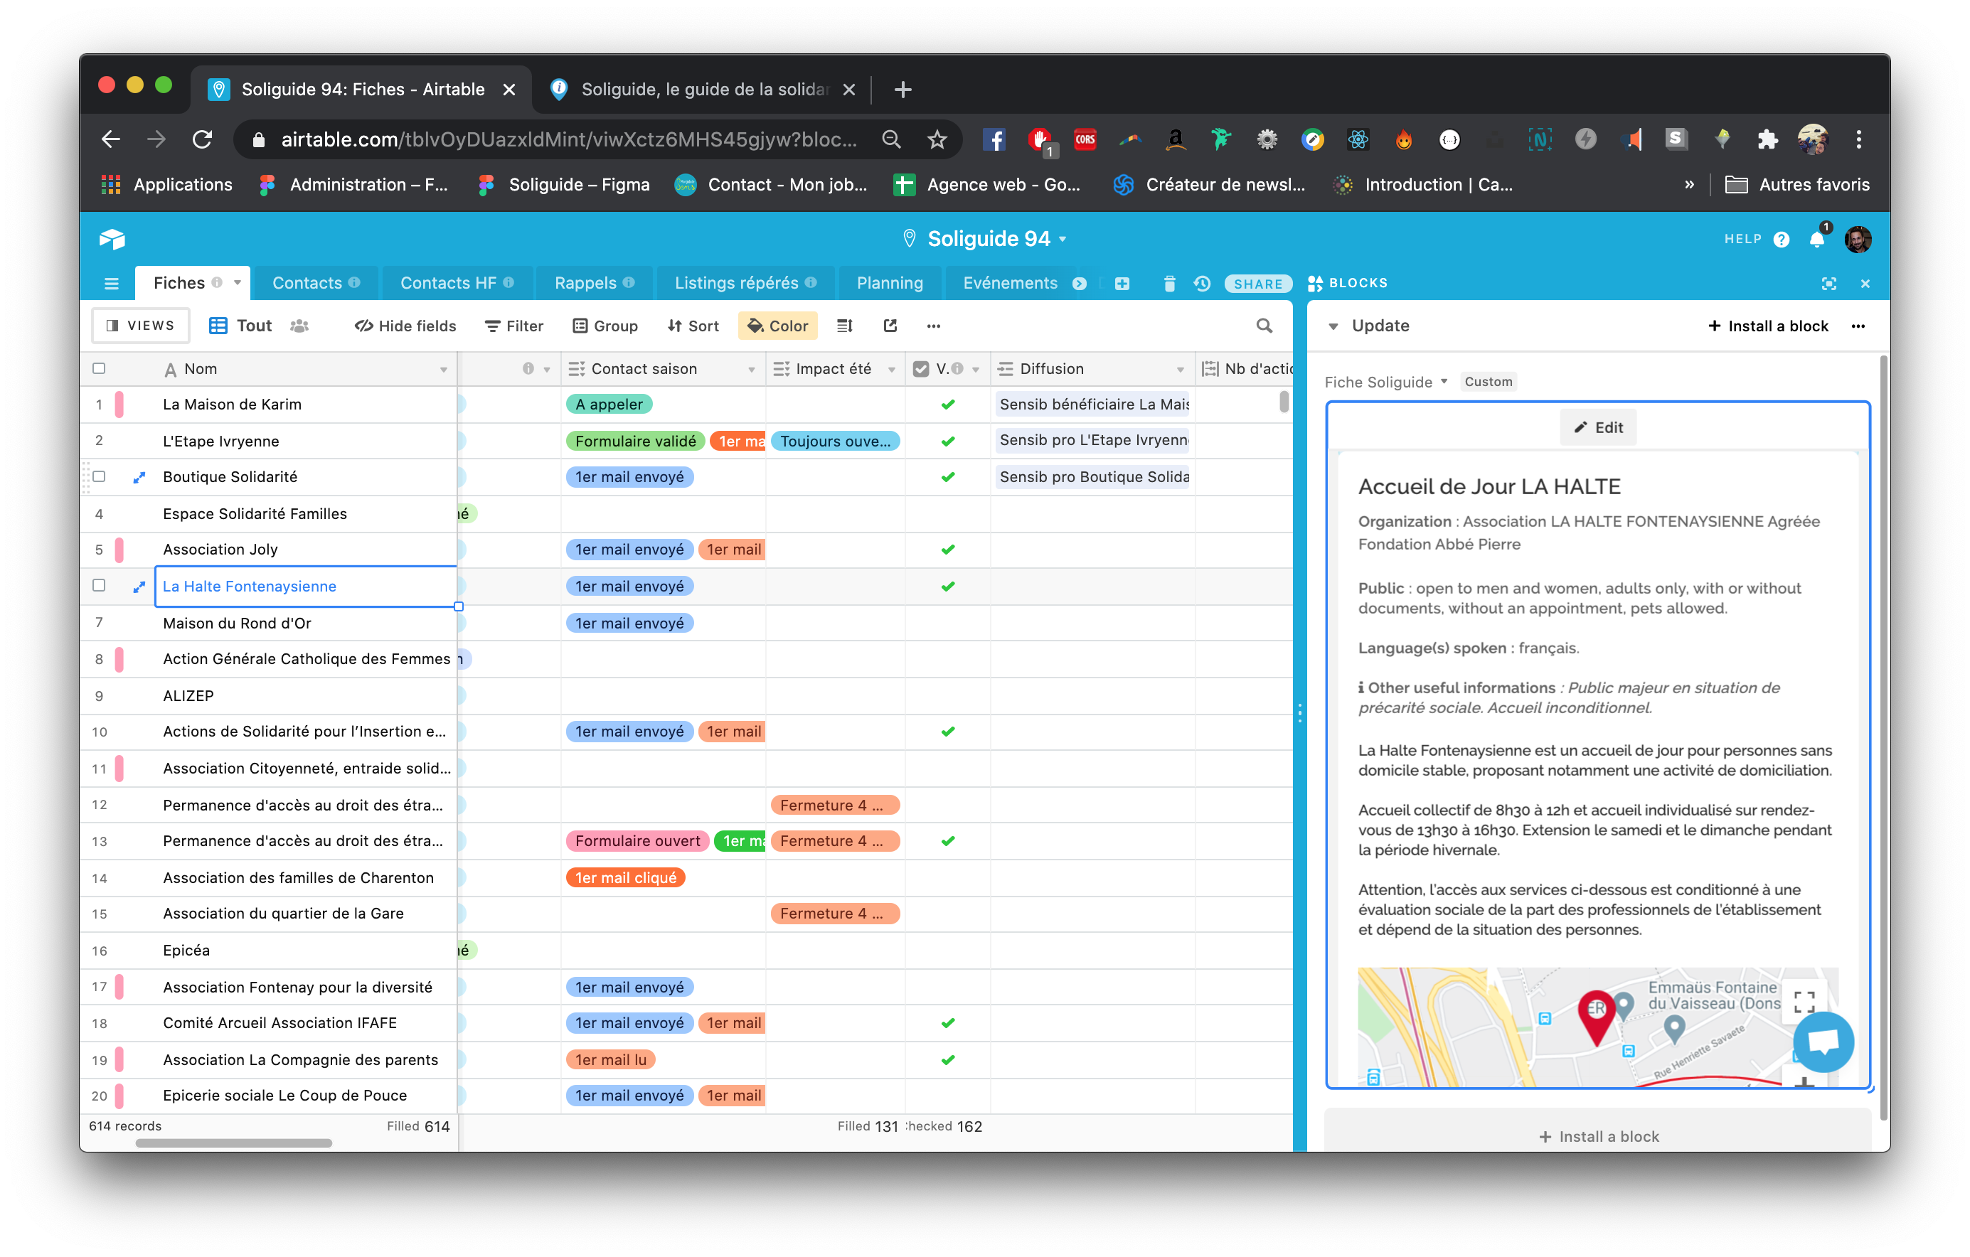The image size is (1970, 1257).
Task: Click the search magnifier icon in grid toolbar
Action: pyautogui.click(x=1264, y=326)
